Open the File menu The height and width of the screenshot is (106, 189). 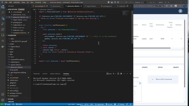point(6,2)
